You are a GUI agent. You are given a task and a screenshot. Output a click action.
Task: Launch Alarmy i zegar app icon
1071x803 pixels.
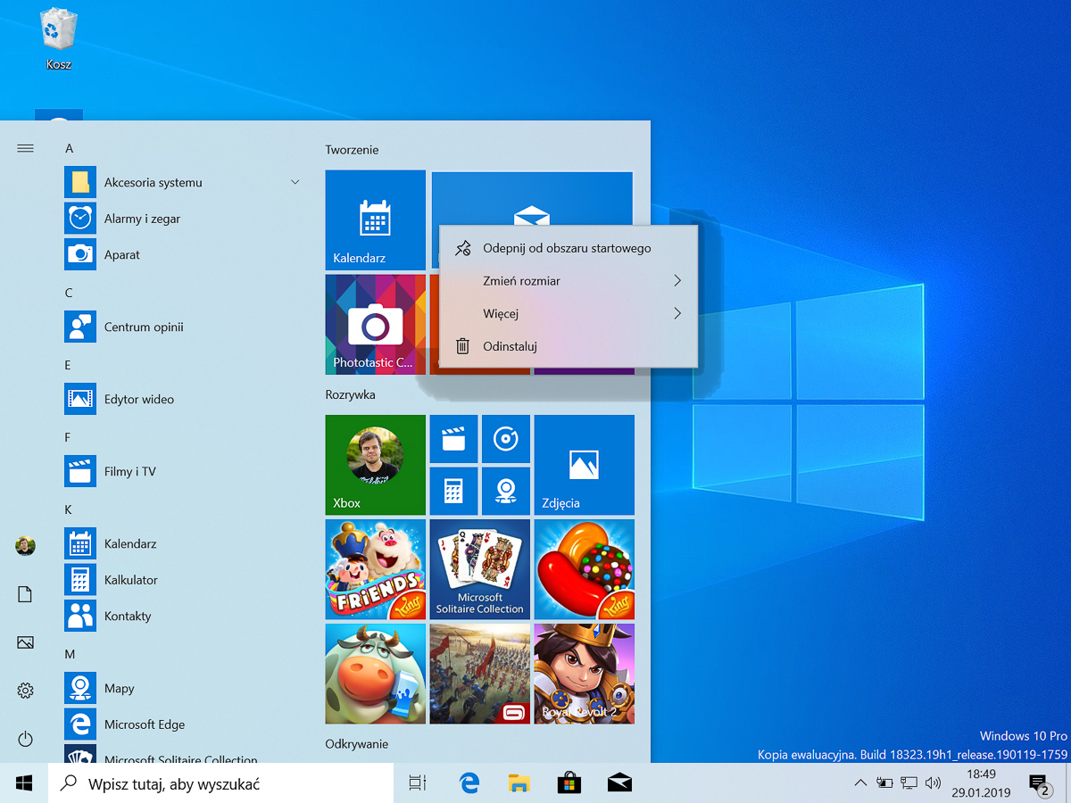[80, 218]
